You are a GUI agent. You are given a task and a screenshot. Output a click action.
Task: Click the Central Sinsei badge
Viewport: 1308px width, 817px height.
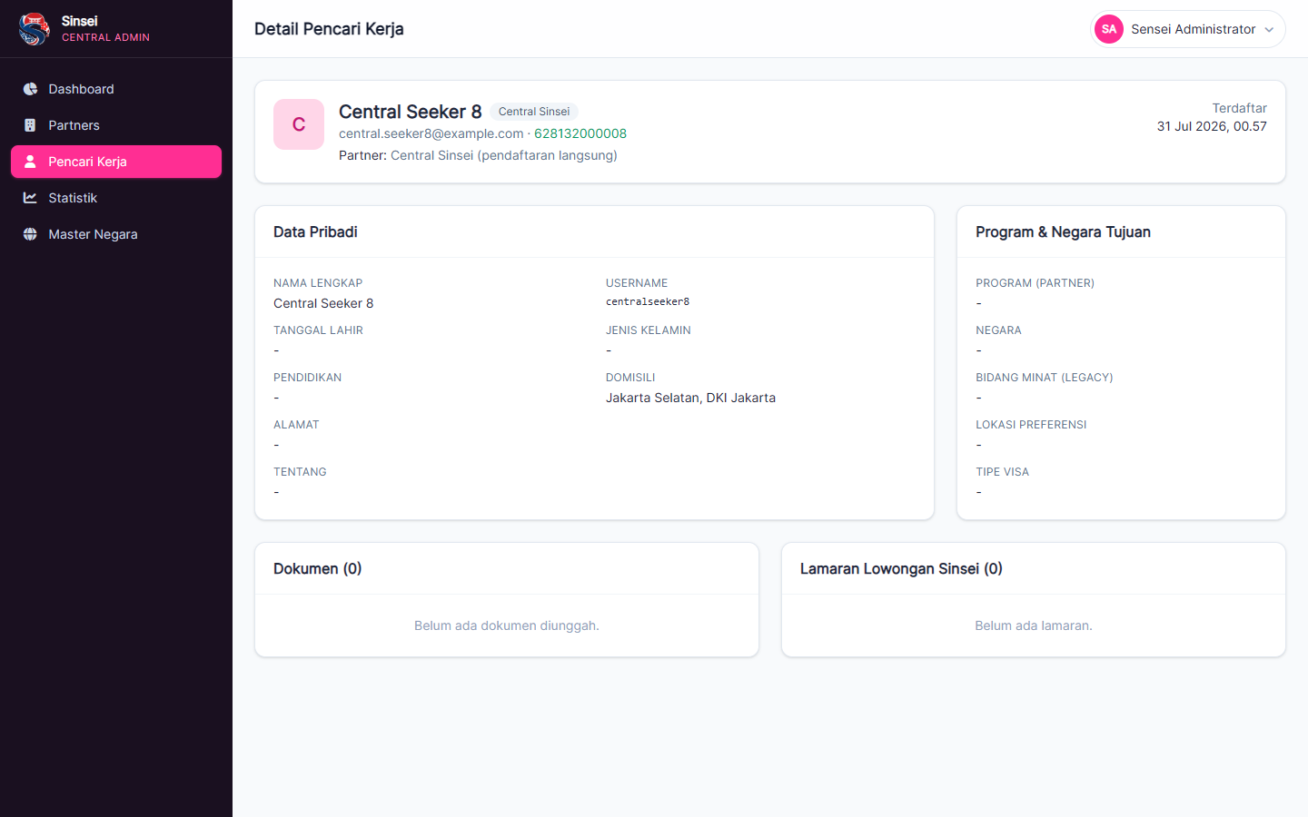(x=534, y=112)
